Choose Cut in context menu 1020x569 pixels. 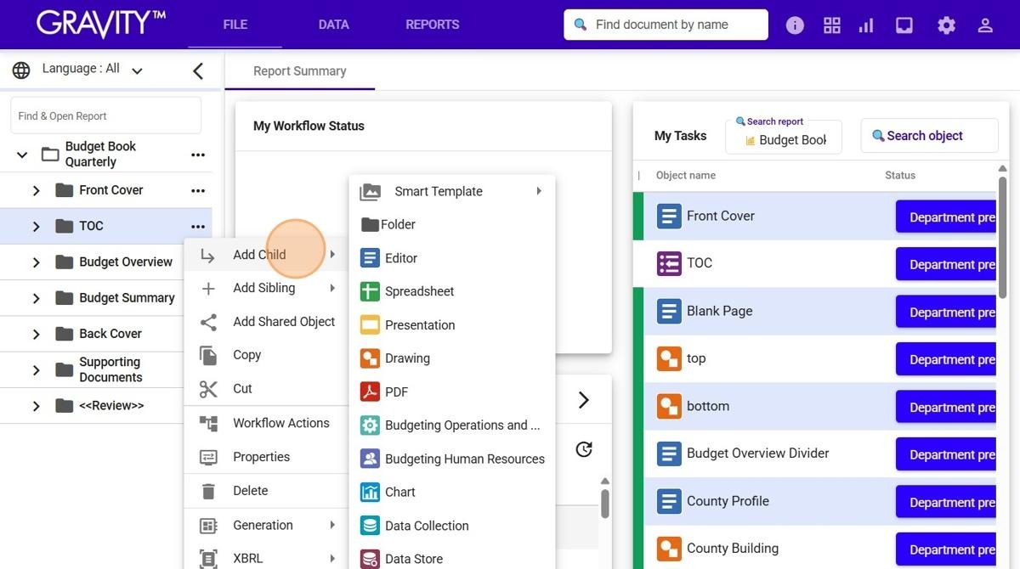[266, 389]
